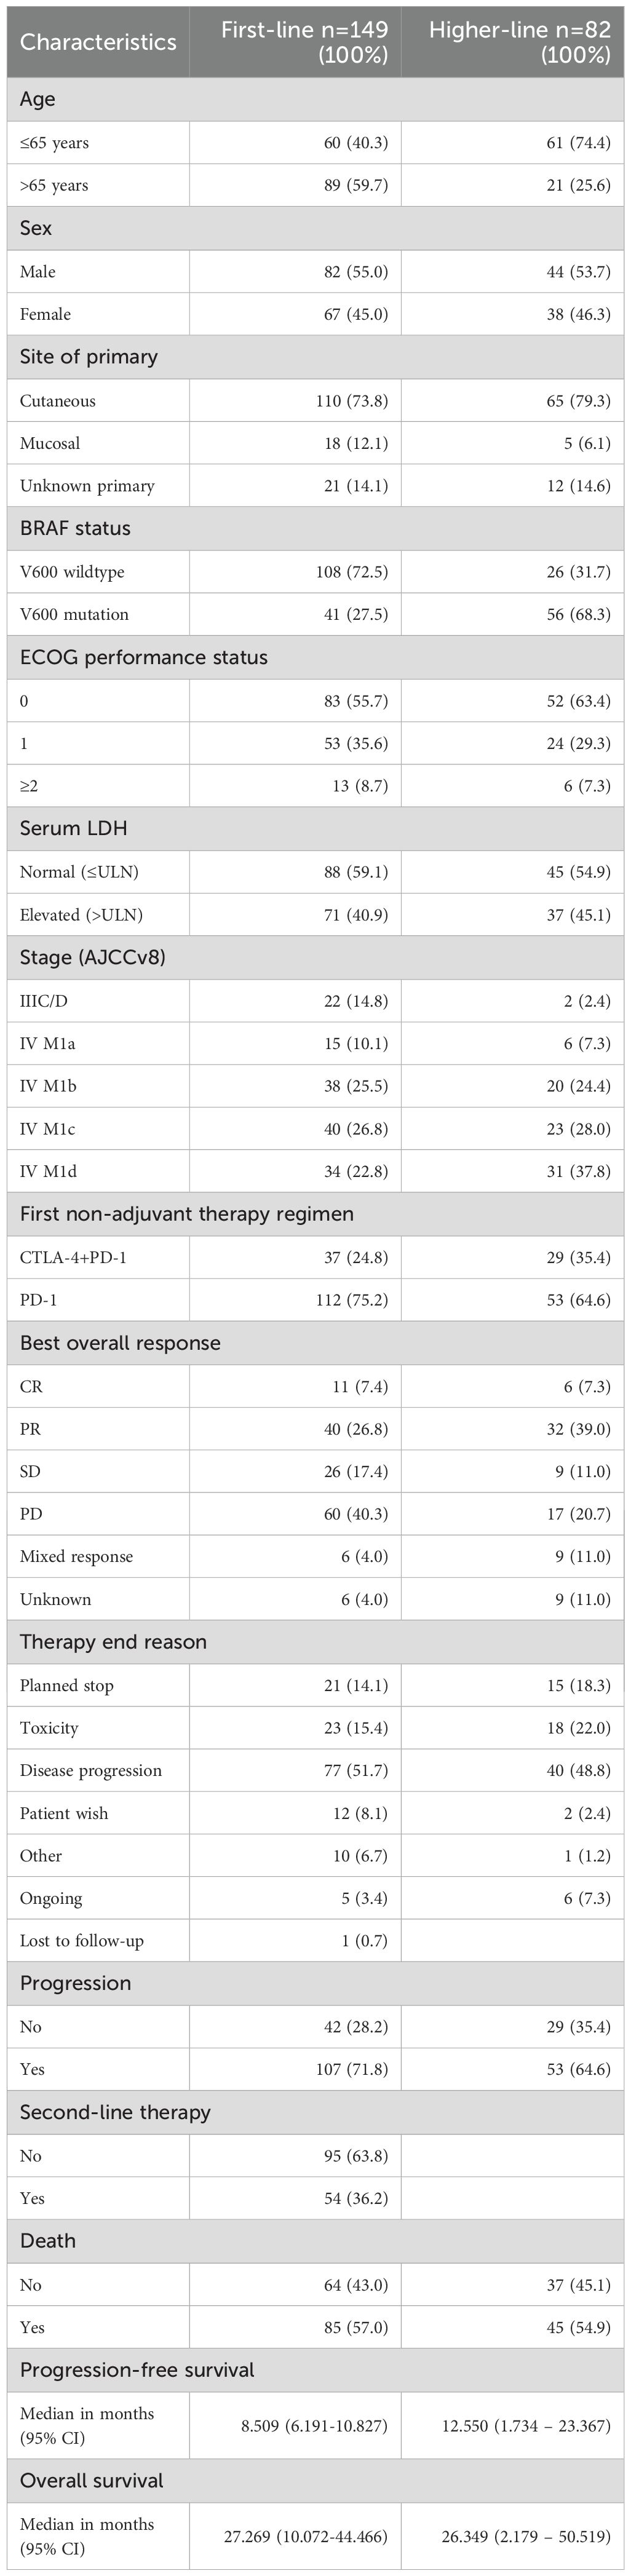The height and width of the screenshot is (2576, 631).
Task: Click the IV M1d row label
Action: [47, 1171]
